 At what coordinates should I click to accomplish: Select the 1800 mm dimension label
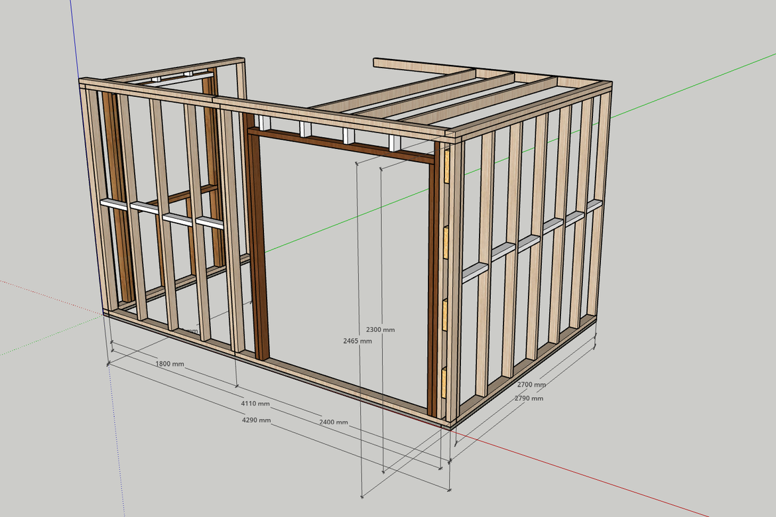pos(170,364)
